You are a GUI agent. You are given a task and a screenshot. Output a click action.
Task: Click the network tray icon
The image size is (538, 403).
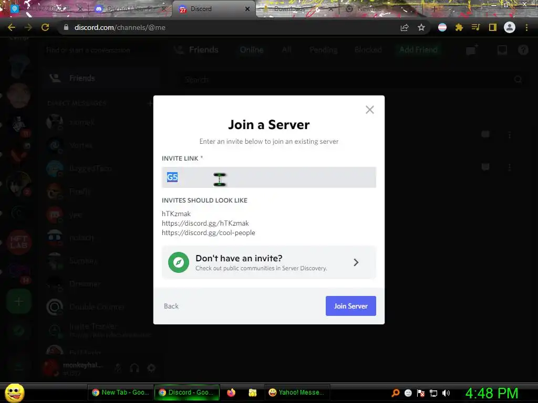(433, 393)
